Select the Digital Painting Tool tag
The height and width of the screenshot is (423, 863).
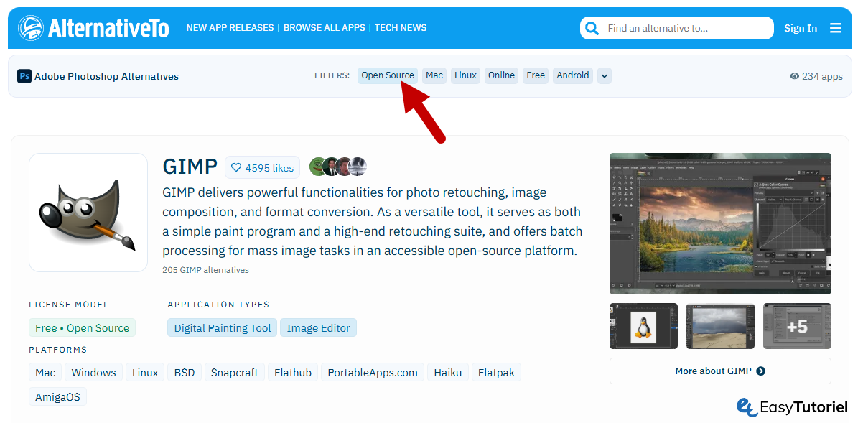click(x=223, y=328)
